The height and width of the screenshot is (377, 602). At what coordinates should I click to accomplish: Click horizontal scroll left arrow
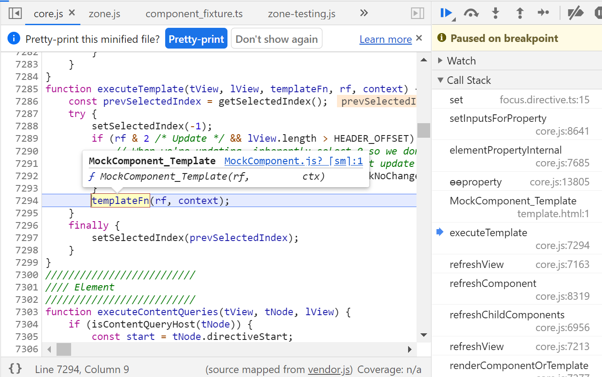point(49,350)
